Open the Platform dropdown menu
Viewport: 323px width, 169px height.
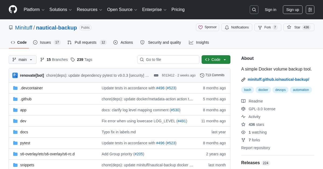(34, 10)
